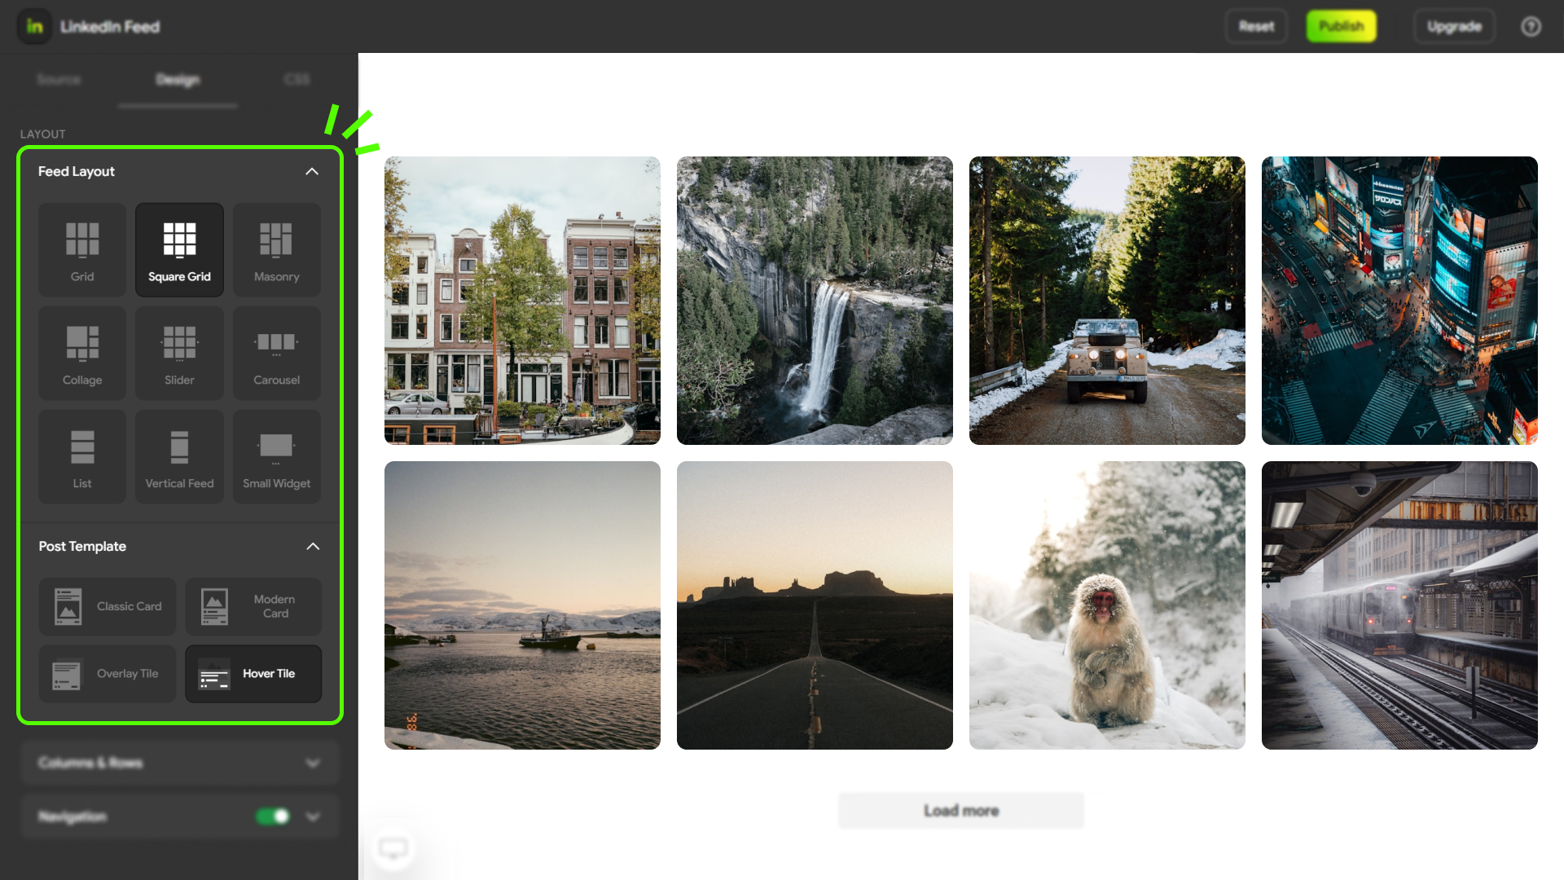The width and height of the screenshot is (1564, 880).
Task: Open the CSS tab
Action: [x=297, y=79]
